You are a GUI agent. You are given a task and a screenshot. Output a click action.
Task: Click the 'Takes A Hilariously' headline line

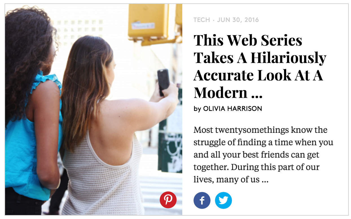pos(260,58)
